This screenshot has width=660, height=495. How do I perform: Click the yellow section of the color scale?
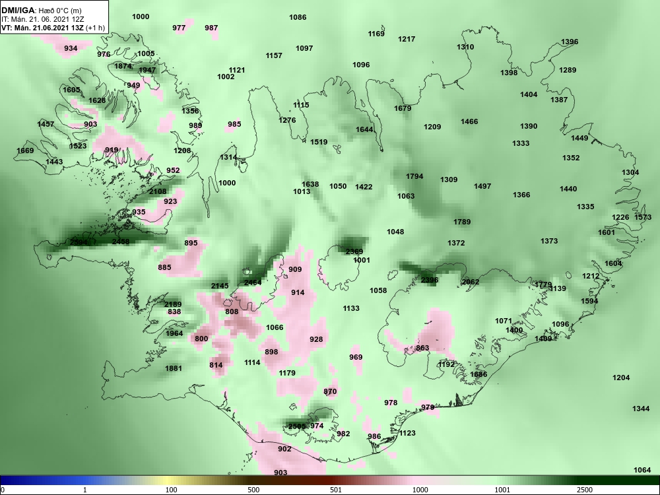point(168,480)
